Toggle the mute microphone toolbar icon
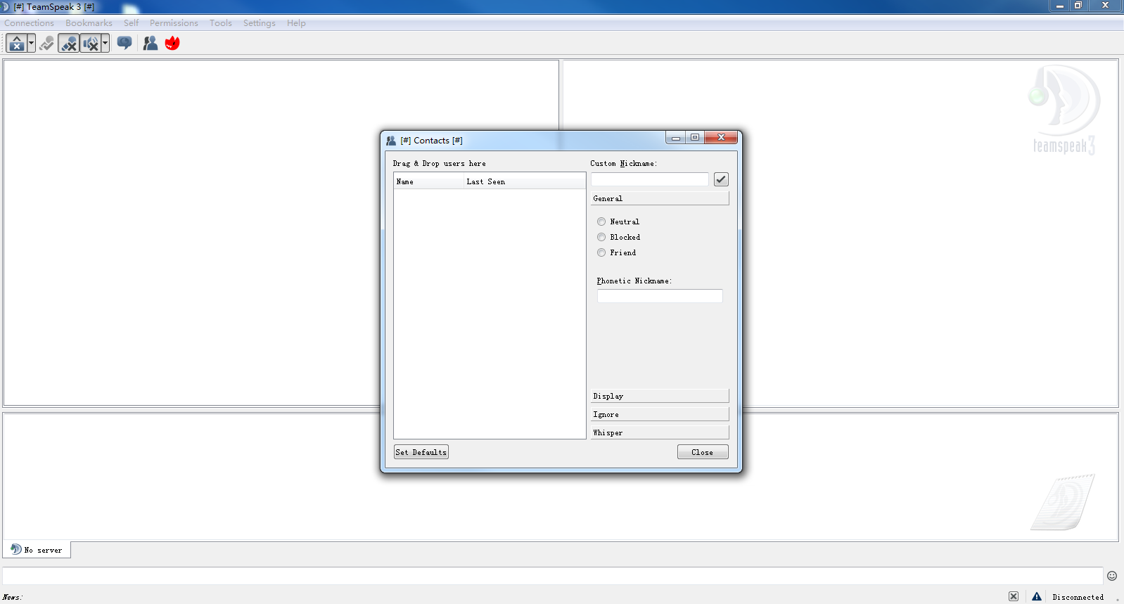 (x=68, y=44)
